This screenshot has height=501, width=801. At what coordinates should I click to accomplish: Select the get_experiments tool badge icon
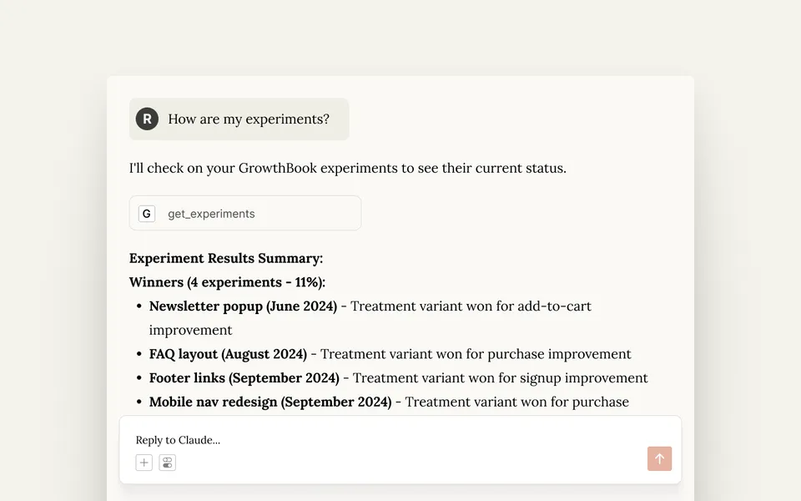click(x=146, y=213)
